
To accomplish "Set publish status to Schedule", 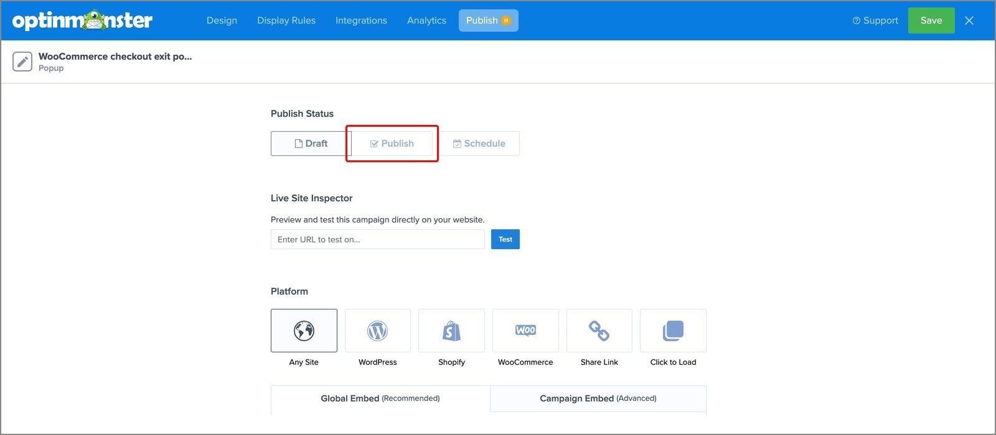I will point(479,144).
